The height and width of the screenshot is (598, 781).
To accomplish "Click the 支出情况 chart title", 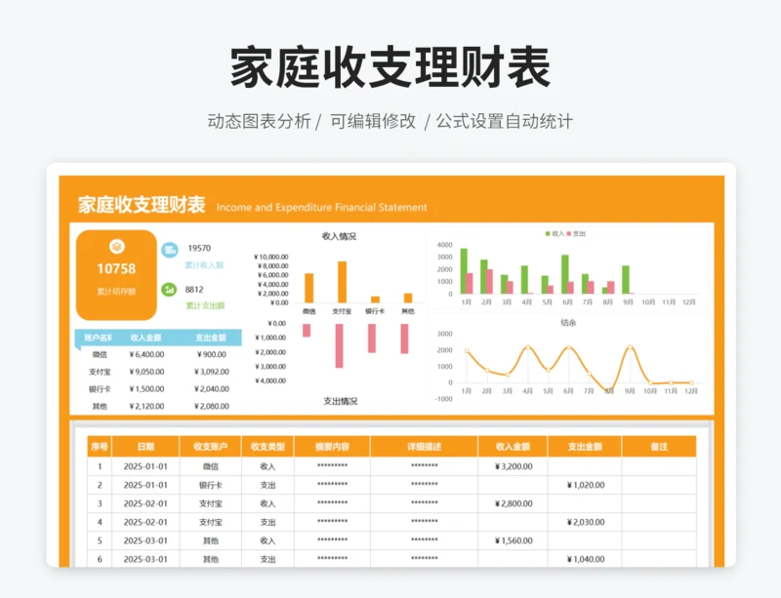I will pyautogui.click(x=341, y=401).
